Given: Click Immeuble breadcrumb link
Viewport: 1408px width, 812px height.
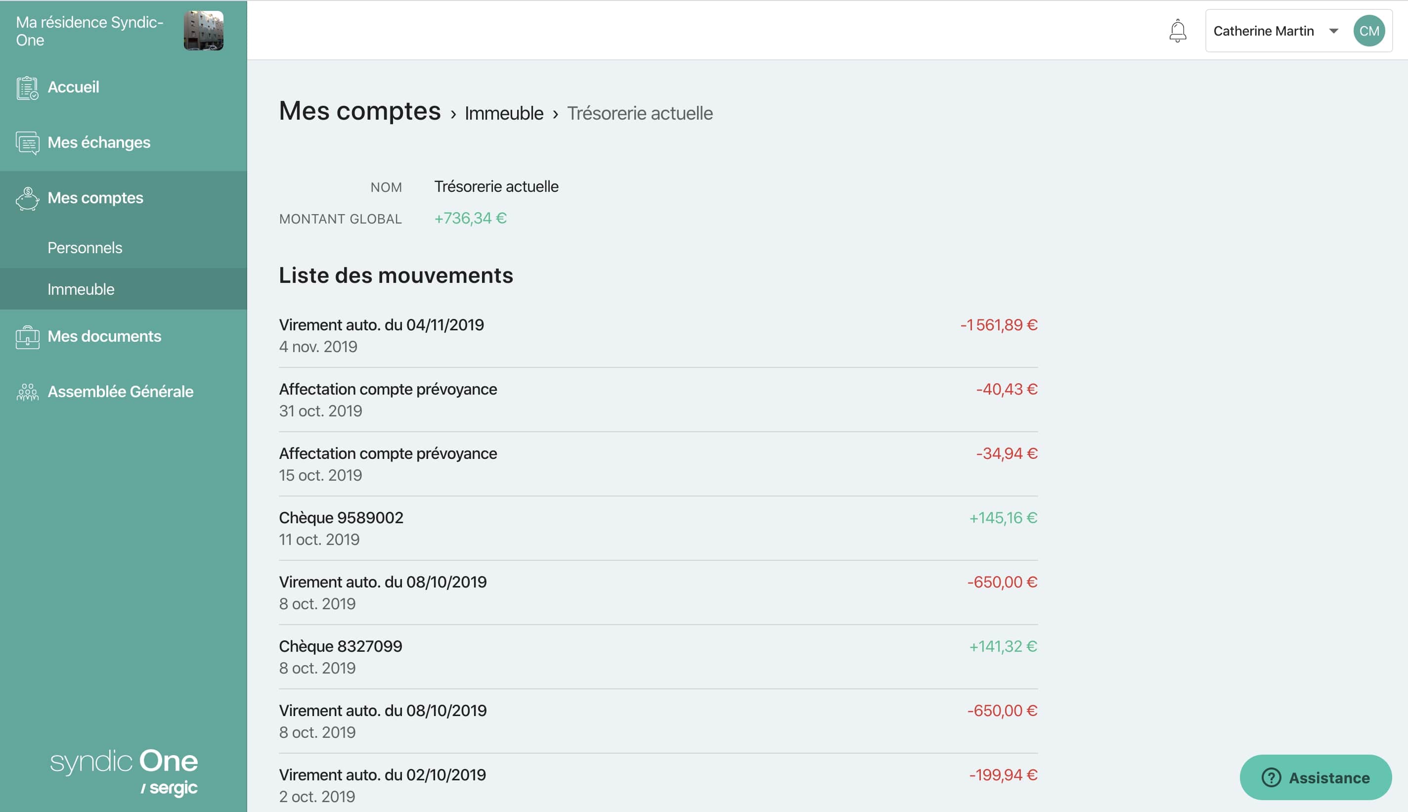Looking at the screenshot, I should (x=504, y=113).
